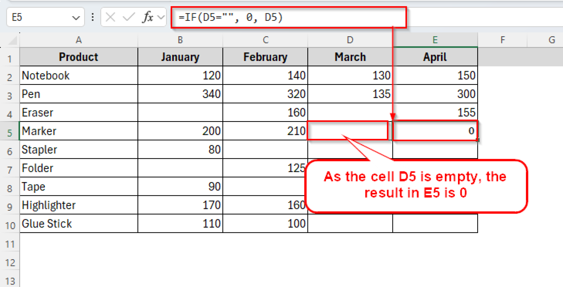Open the Name Box dropdown arrow
The height and width of the screenshot is (287, 563).
click(76, 17)
